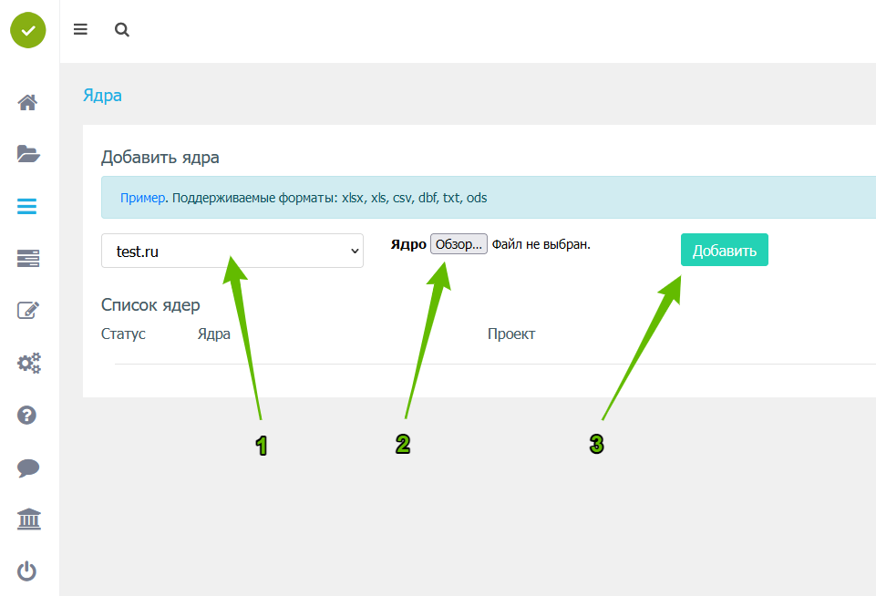Viewport: 876px width, 596px height.
Task: Open help via the question mark icon
Action: (27, 416)
